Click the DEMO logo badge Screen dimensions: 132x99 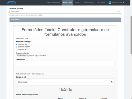(x=12, y=3)
